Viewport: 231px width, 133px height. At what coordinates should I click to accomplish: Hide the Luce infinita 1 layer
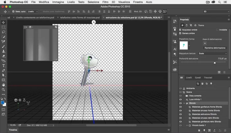pyautogui.click(x=181, y=99)
